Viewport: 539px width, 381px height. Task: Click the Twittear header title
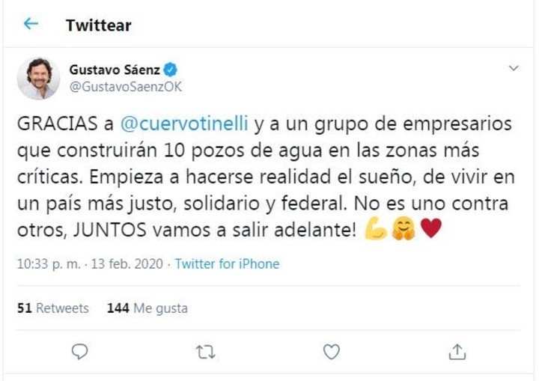pyautogui.click(x=98, y=25)
